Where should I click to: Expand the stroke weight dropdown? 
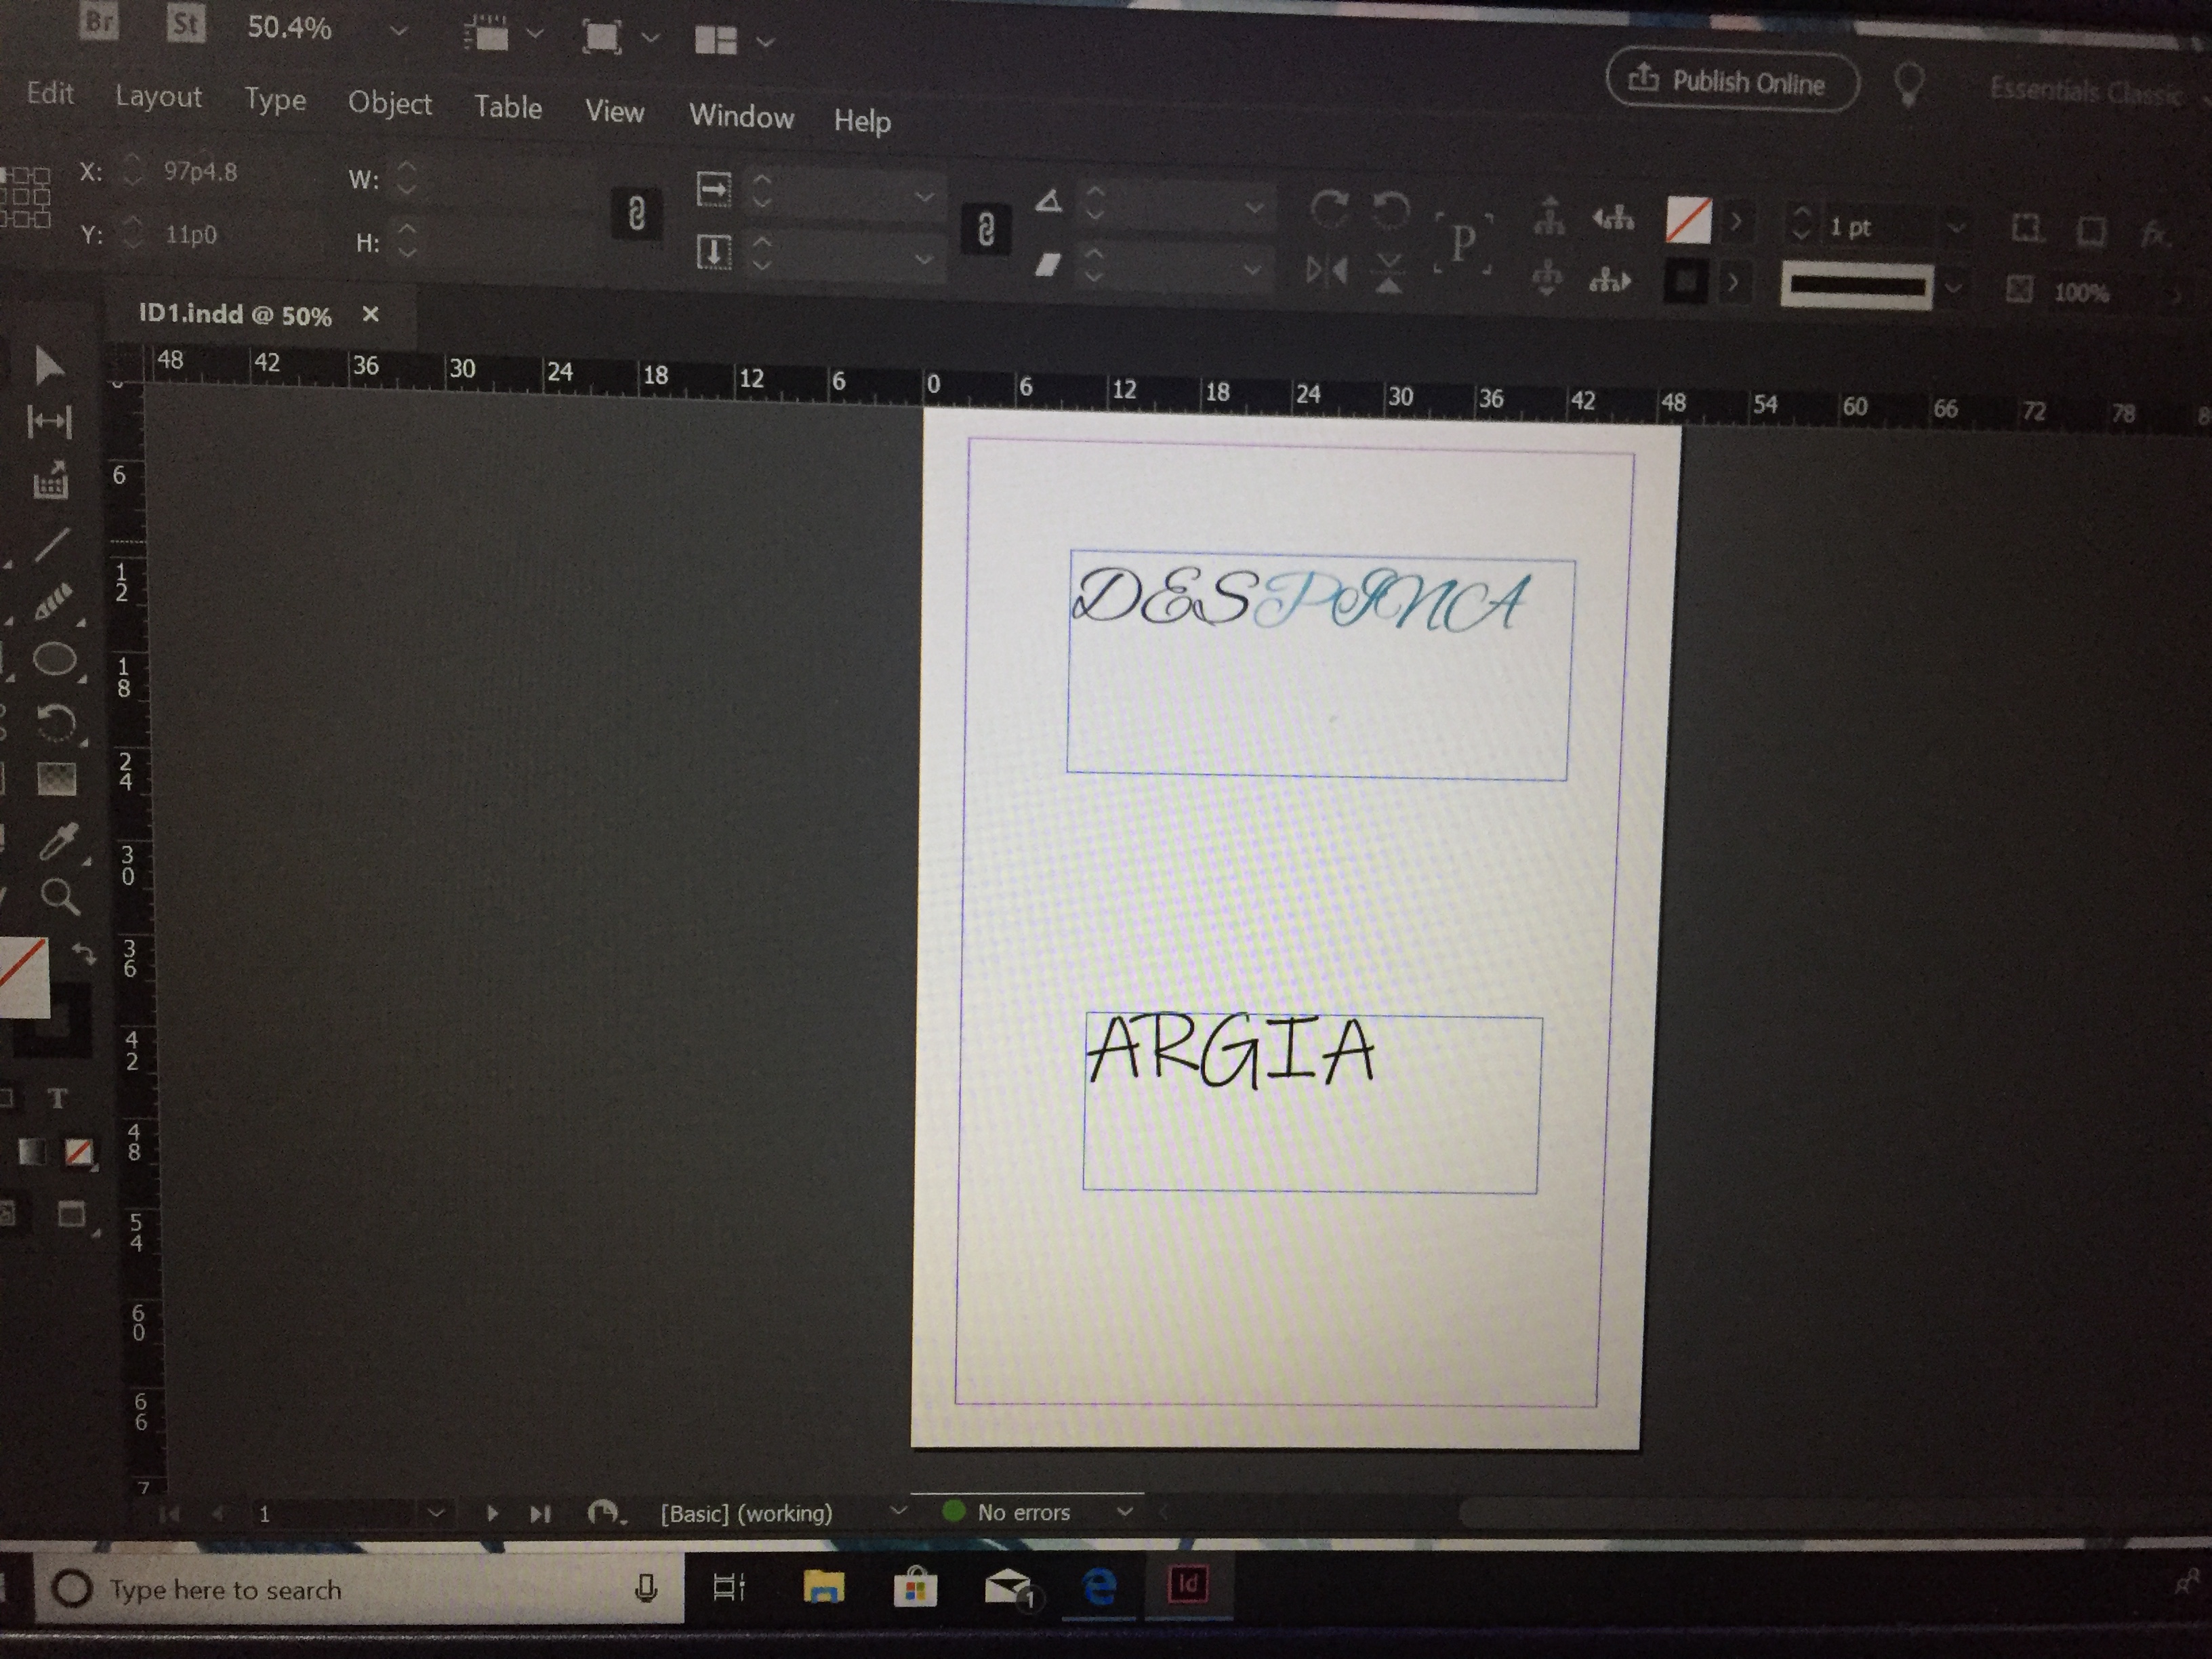[1955, 228]
